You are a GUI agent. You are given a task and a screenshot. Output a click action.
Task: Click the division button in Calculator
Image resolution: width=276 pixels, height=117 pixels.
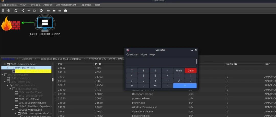pos(167,71)
